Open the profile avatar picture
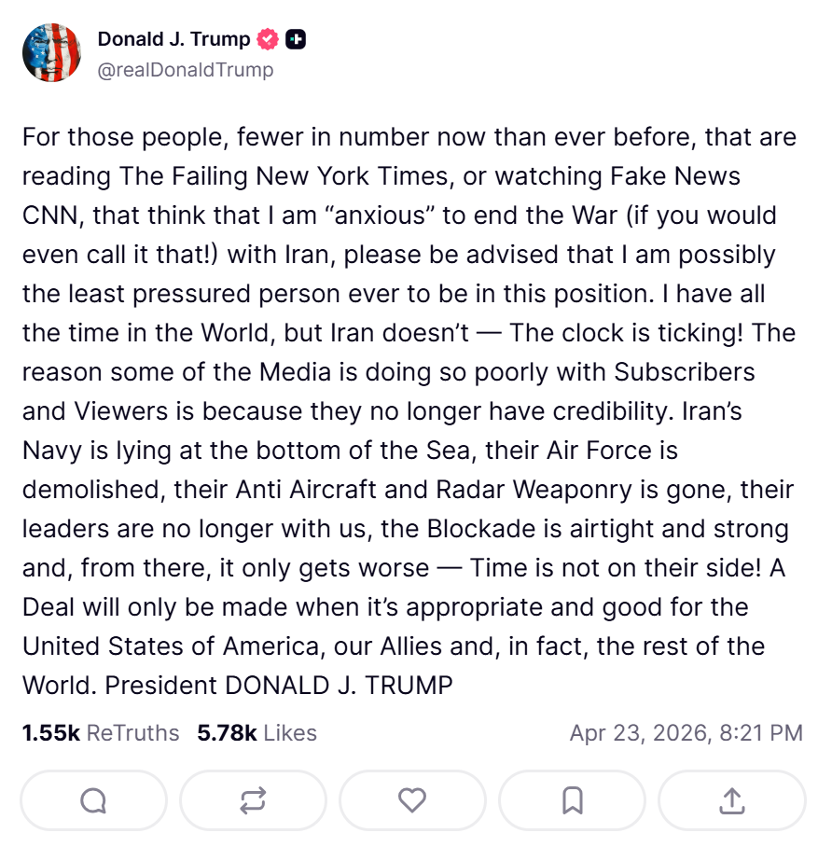This screenshot has height=847, width=818. click(x=52, y=53)
